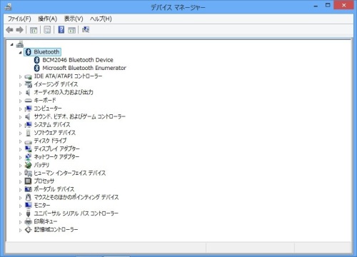Click the キーボード icon
357x257 pixels.
tap(28, 101)
